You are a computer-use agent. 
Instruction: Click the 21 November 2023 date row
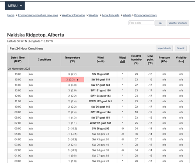tap(98, 69)
